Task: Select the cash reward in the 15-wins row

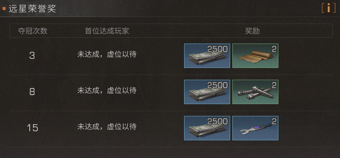Action: tap(207, 128)
